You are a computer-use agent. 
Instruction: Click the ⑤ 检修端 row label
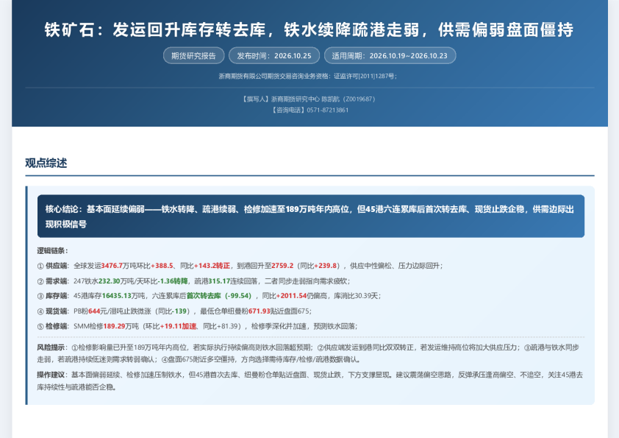coord(53,326)
